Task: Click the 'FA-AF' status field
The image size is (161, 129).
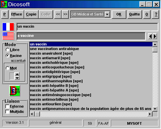Action: (x=103, y=123)
